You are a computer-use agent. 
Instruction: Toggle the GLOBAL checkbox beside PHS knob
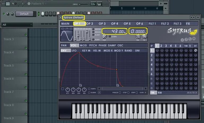110,37
